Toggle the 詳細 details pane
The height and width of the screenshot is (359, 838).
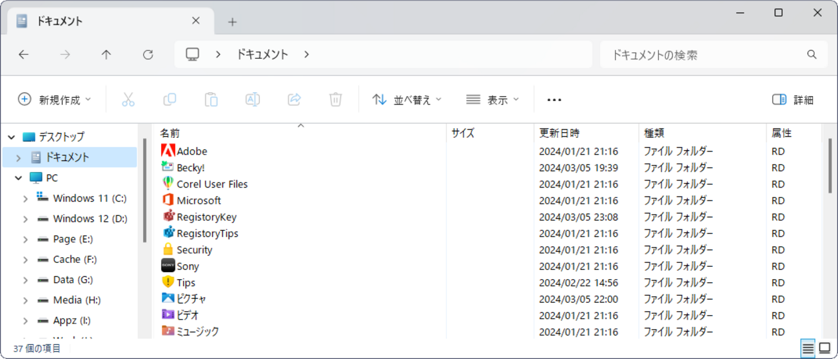(793, 100)
